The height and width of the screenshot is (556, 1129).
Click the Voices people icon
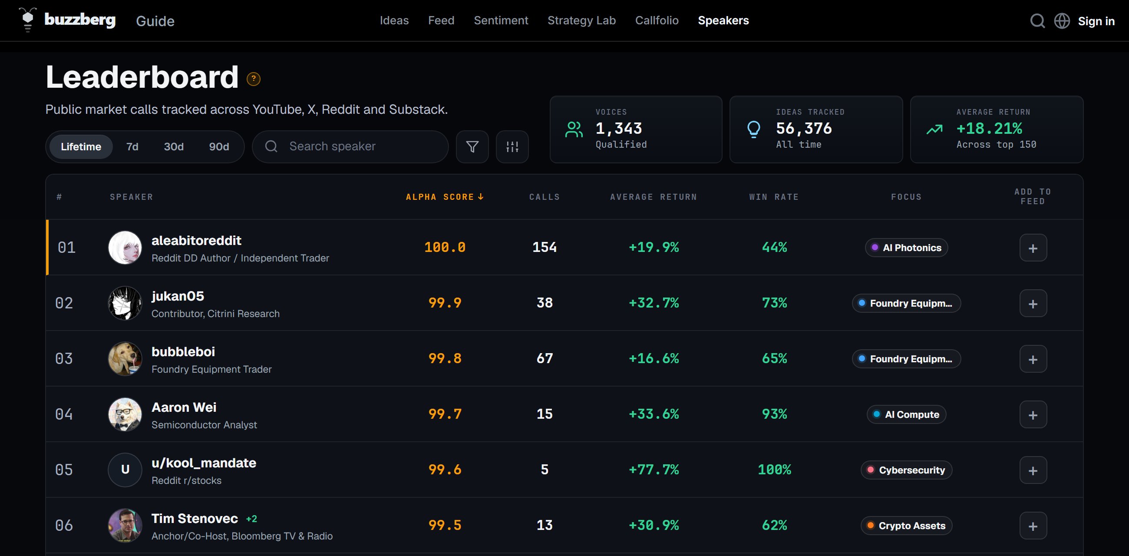tap(574, 129)
